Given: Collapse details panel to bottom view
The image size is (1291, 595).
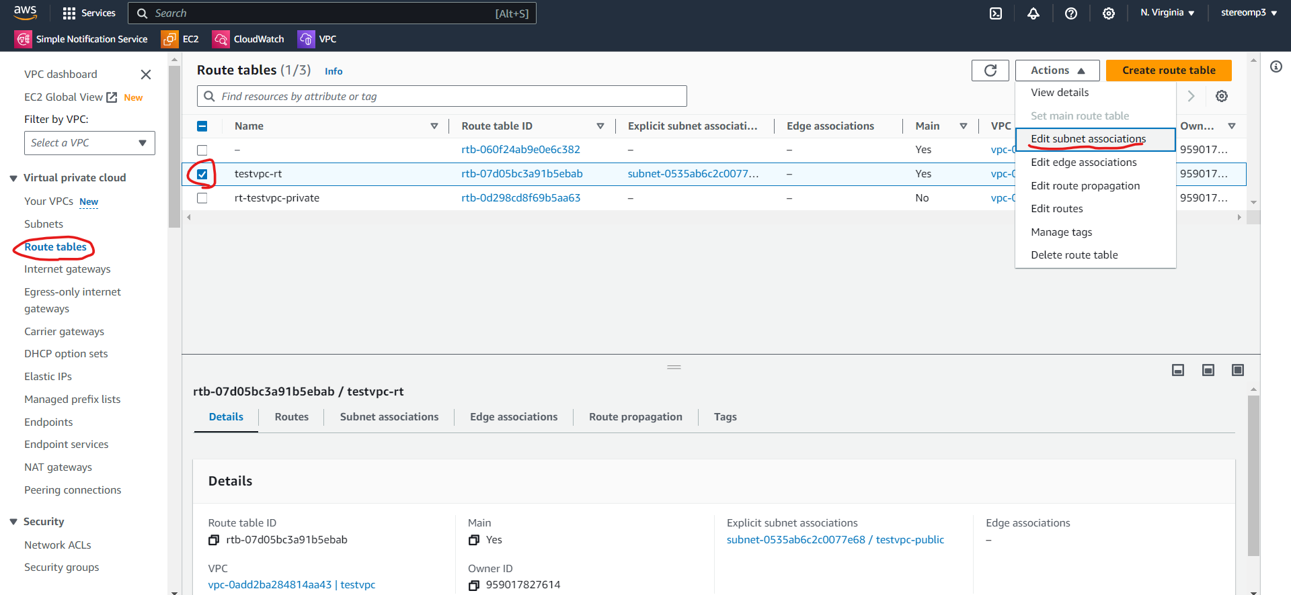Looking at the screenshot, I should (x=1178, y=370).
